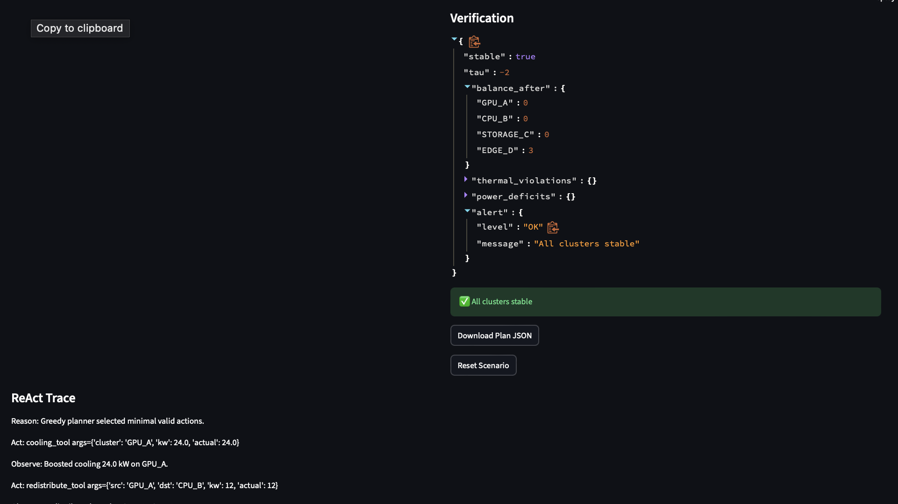898x504 pixels.
Task: Click the cooling_tool Act trace line
Action: [125, 442]
